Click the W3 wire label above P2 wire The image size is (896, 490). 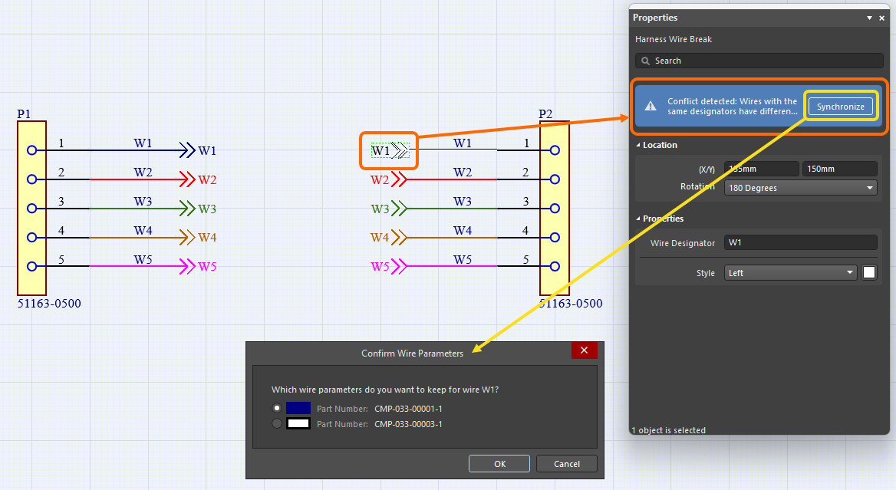point(463,201)
